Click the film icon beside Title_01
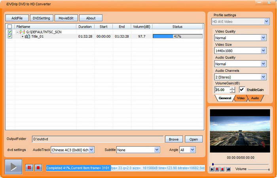This screenshot has height=178, width=277. [x=27, y=36]
